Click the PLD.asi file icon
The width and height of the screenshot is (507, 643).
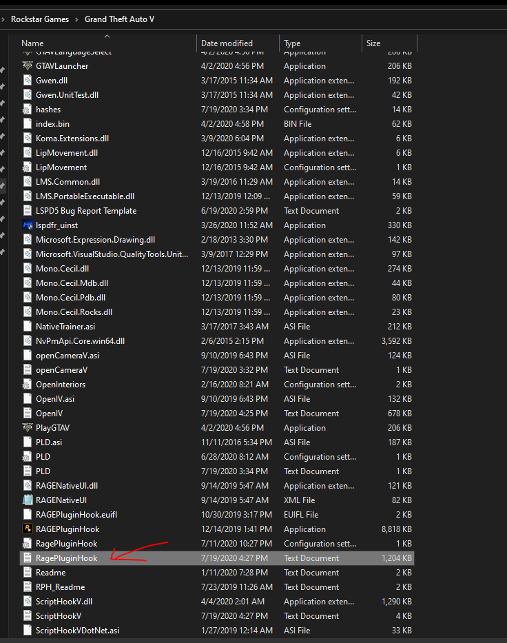point(28,442)
